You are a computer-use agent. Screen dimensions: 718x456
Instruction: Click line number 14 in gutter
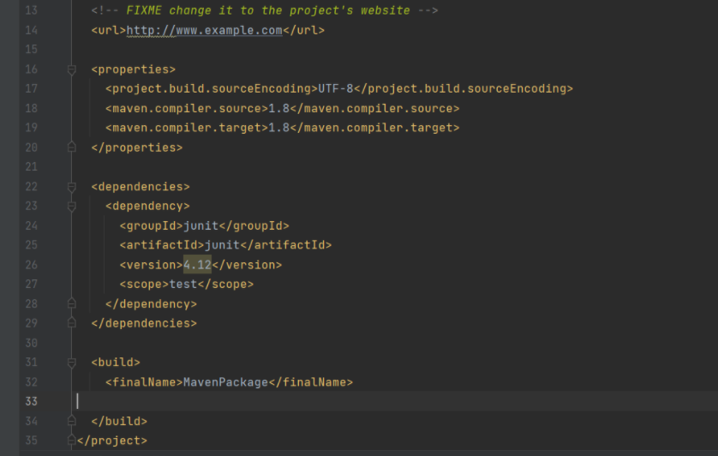(31, 30)
